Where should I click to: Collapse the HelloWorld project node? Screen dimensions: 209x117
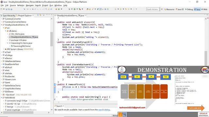point(1,97)
